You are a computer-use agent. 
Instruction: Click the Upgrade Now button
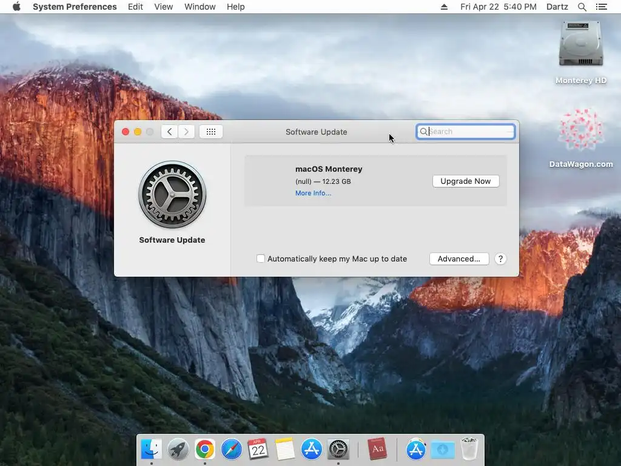coord(465,181)
